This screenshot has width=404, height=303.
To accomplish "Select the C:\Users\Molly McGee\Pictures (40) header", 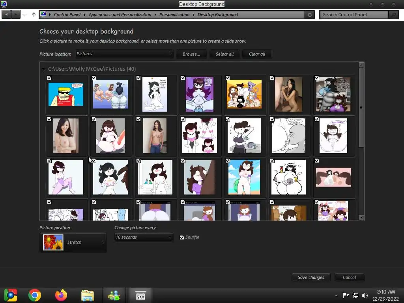I will (92, 69).
